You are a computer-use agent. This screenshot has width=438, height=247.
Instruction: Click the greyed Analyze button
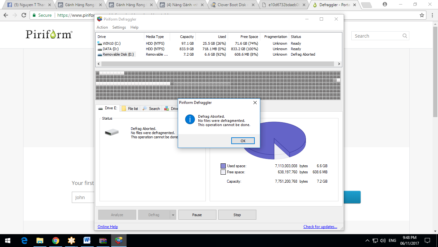pyautogui.click(x=117, y=215)
